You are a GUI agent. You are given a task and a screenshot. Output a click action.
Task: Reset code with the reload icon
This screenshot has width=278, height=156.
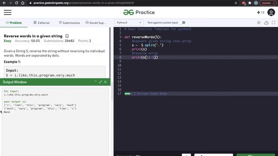pyautogui.click(x=266, y=23)
